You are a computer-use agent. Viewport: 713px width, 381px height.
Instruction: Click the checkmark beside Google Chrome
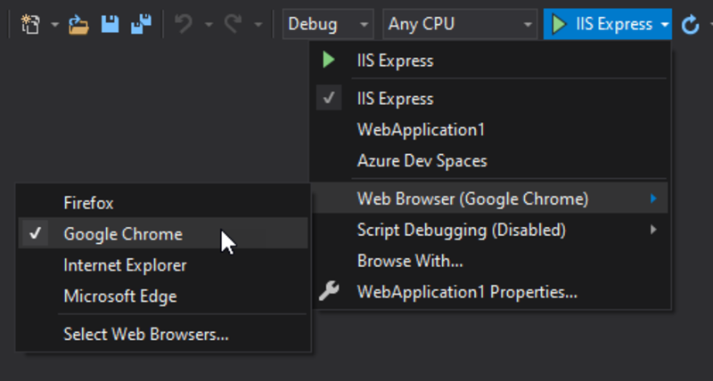tap(35, 233)
